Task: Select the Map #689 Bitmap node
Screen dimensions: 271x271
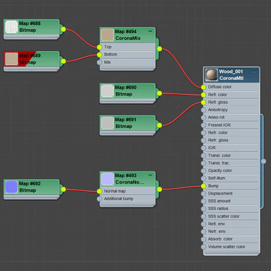Action: pos(32,60)
